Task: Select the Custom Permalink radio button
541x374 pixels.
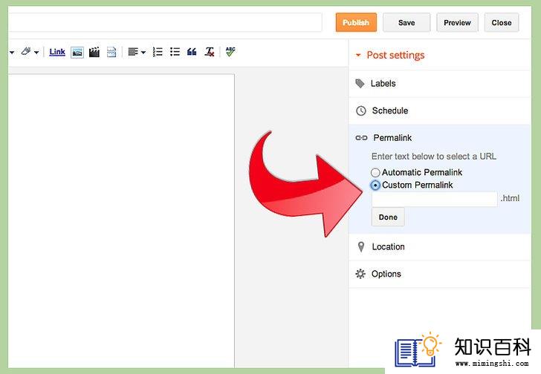Action: coord(375,186)
